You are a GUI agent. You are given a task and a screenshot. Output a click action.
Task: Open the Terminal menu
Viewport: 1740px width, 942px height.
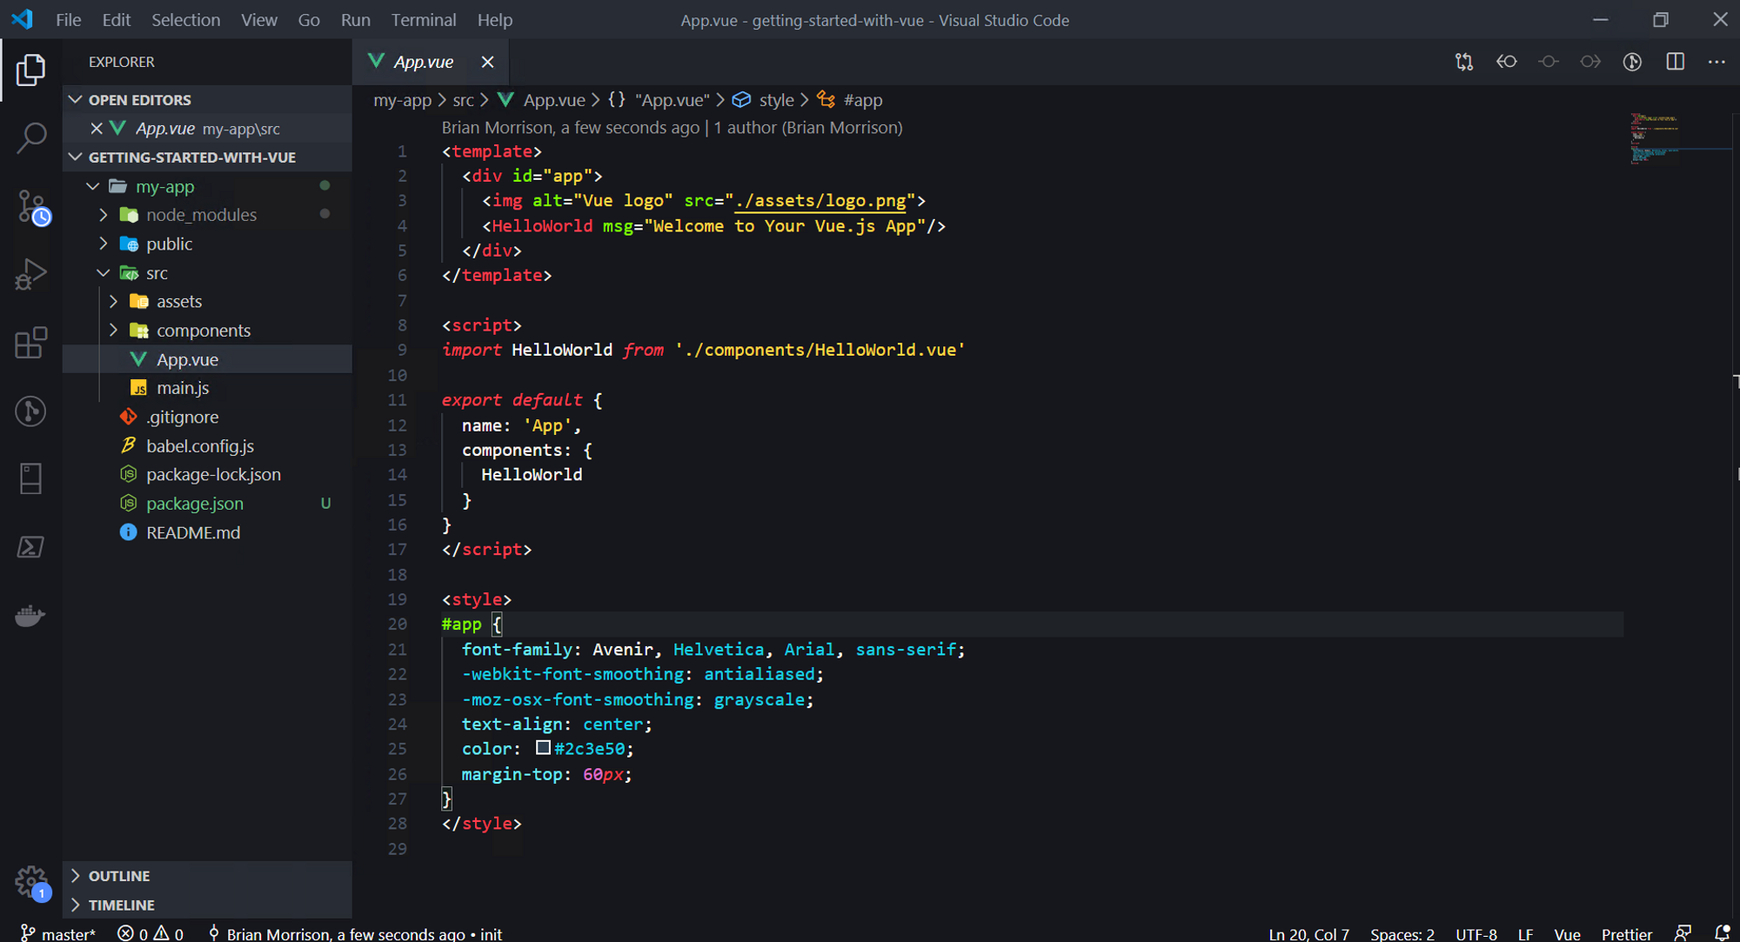423,19
